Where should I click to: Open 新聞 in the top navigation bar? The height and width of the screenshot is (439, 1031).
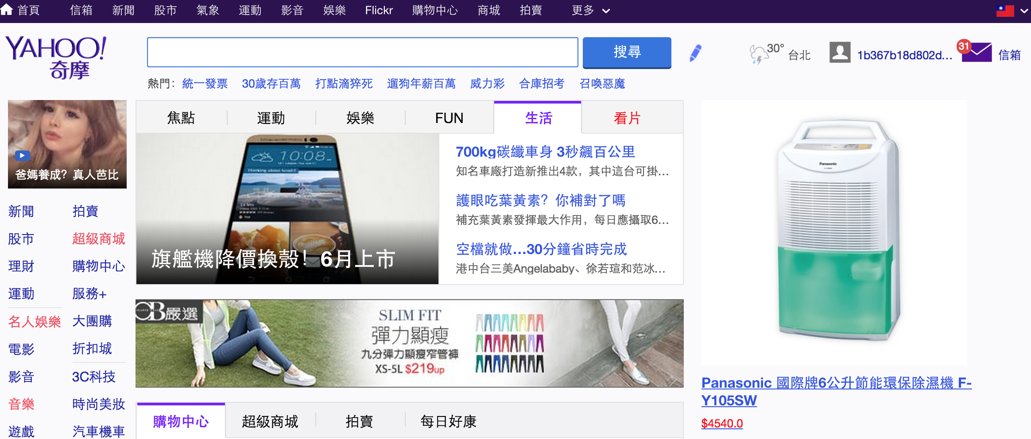pyautogui.click(x=123, y=10)
